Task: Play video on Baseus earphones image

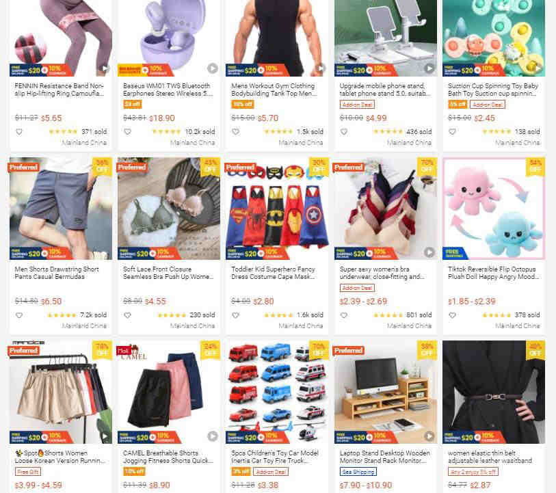Action: [213, 68]
